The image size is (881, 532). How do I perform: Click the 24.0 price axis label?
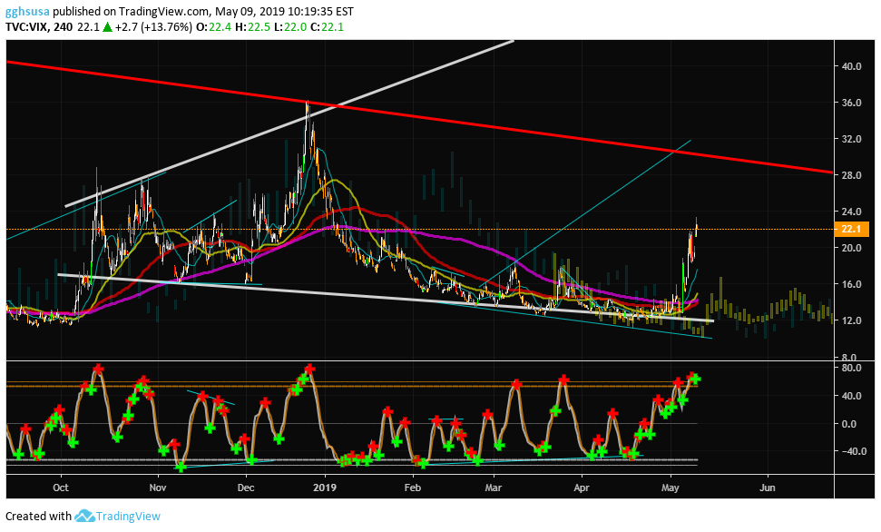[x=851, y=212]
